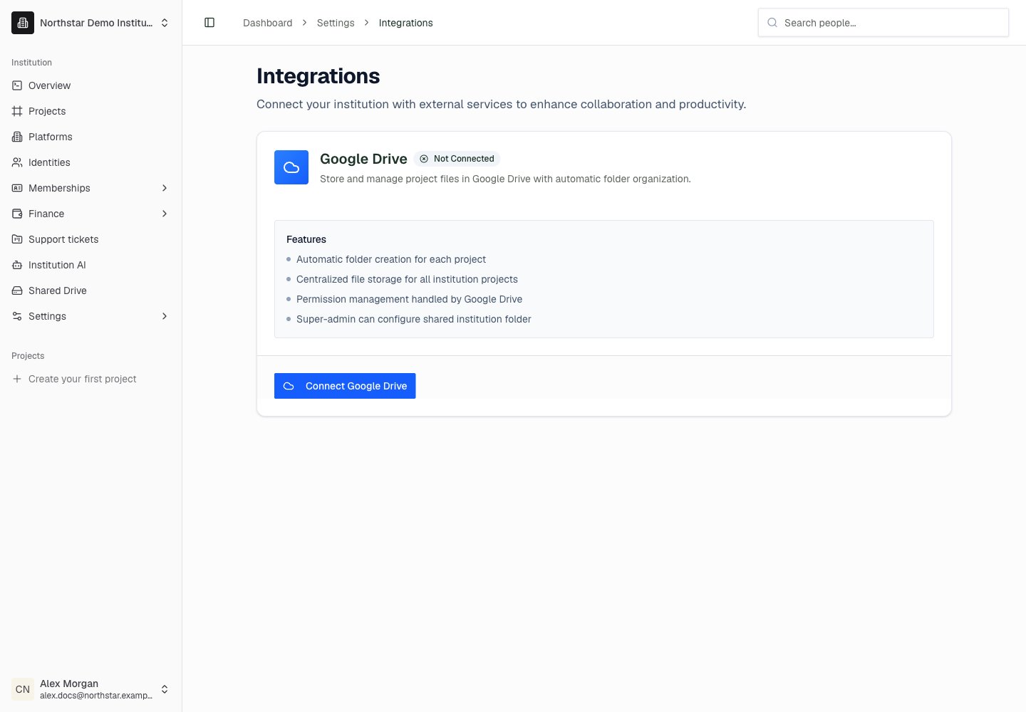
Task: Navigate to Shared Drive
Action: [x=91, y=290]
